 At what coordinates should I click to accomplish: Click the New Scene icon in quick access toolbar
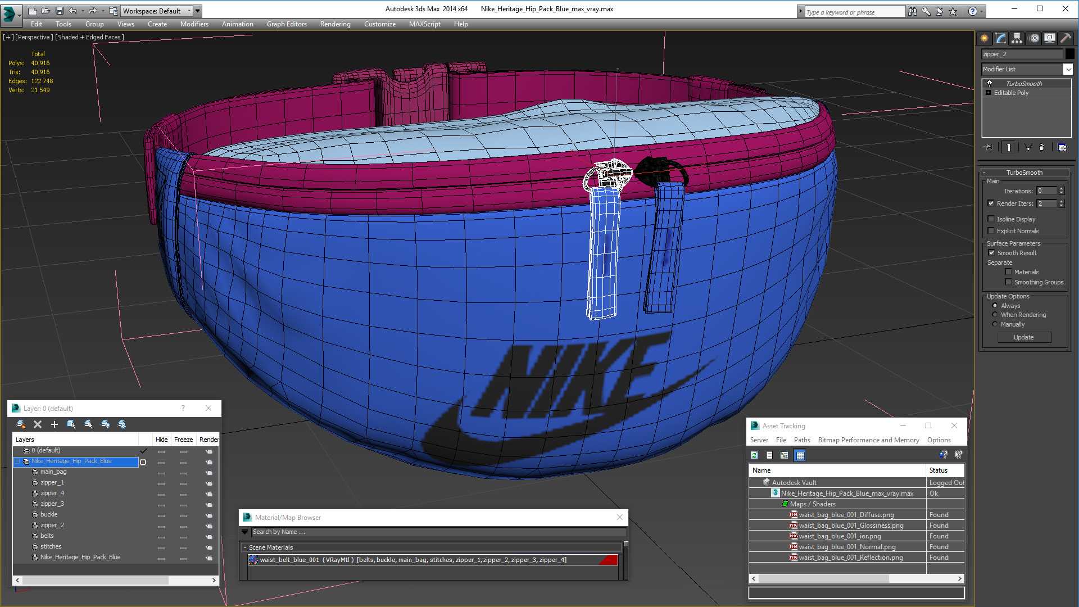[x=32, y=11]
